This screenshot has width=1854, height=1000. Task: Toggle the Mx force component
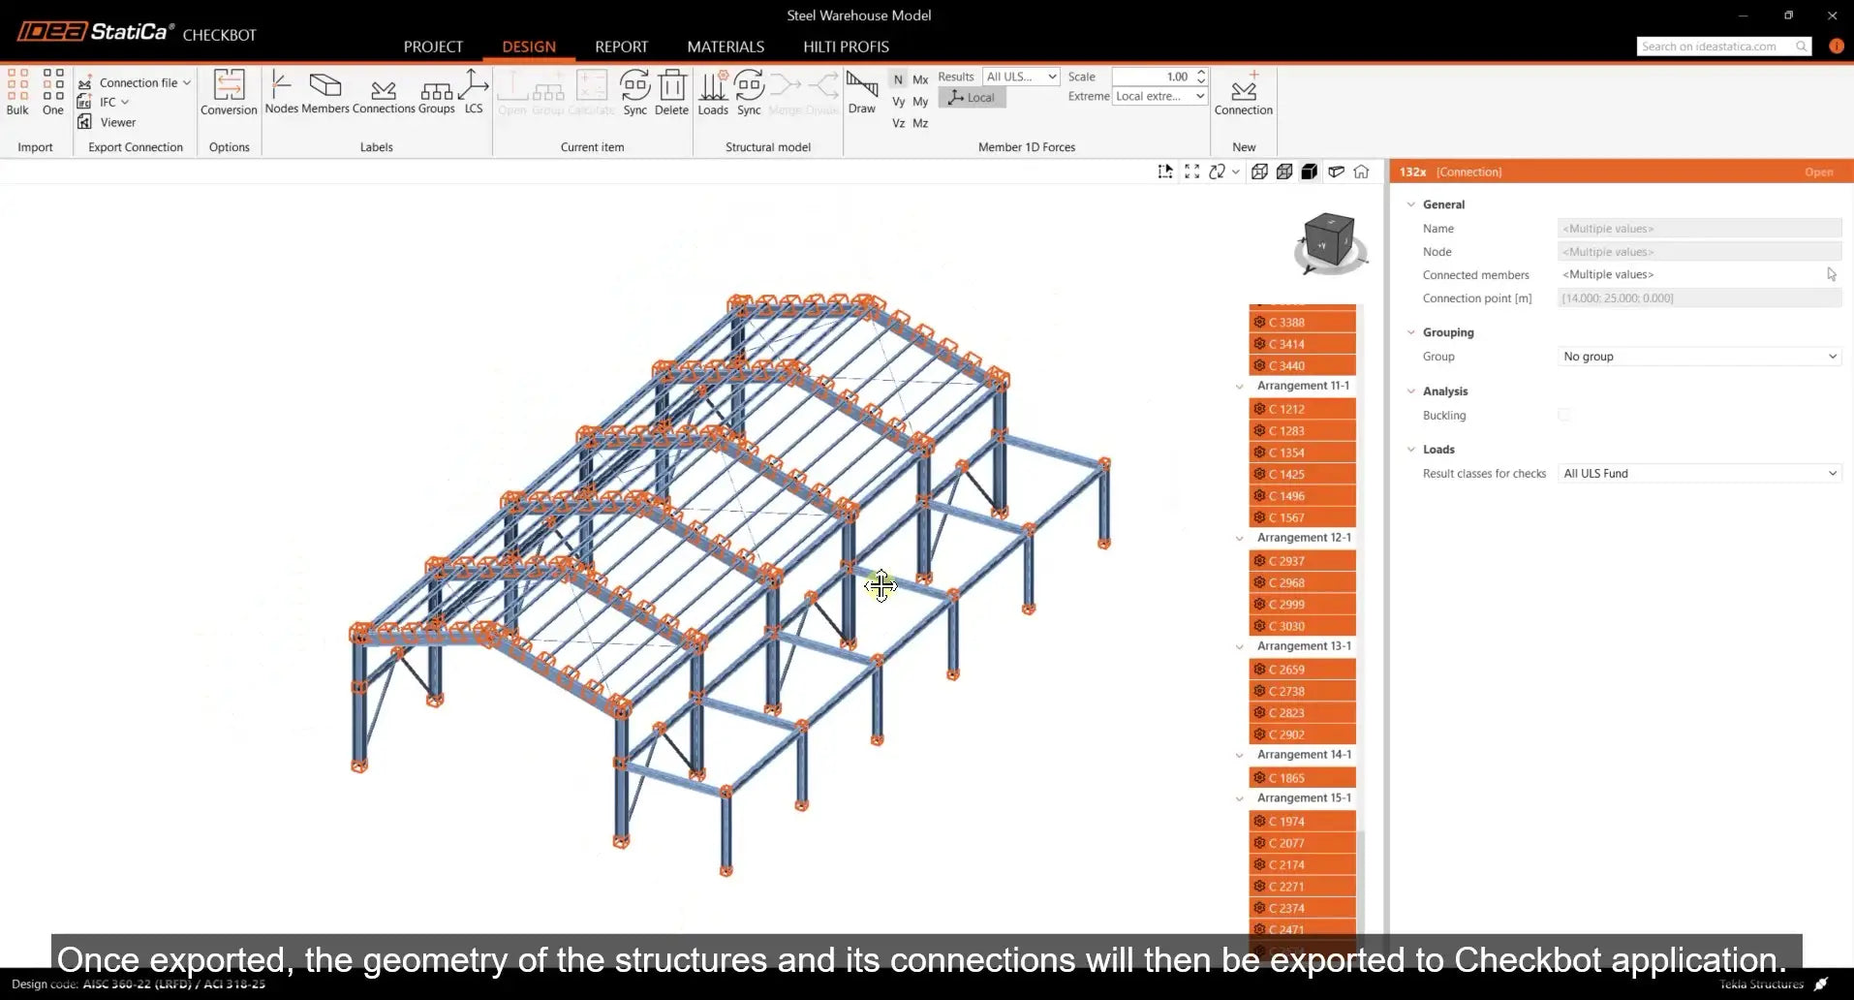click(920, 79)
